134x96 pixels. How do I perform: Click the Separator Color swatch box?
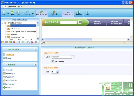73,57
